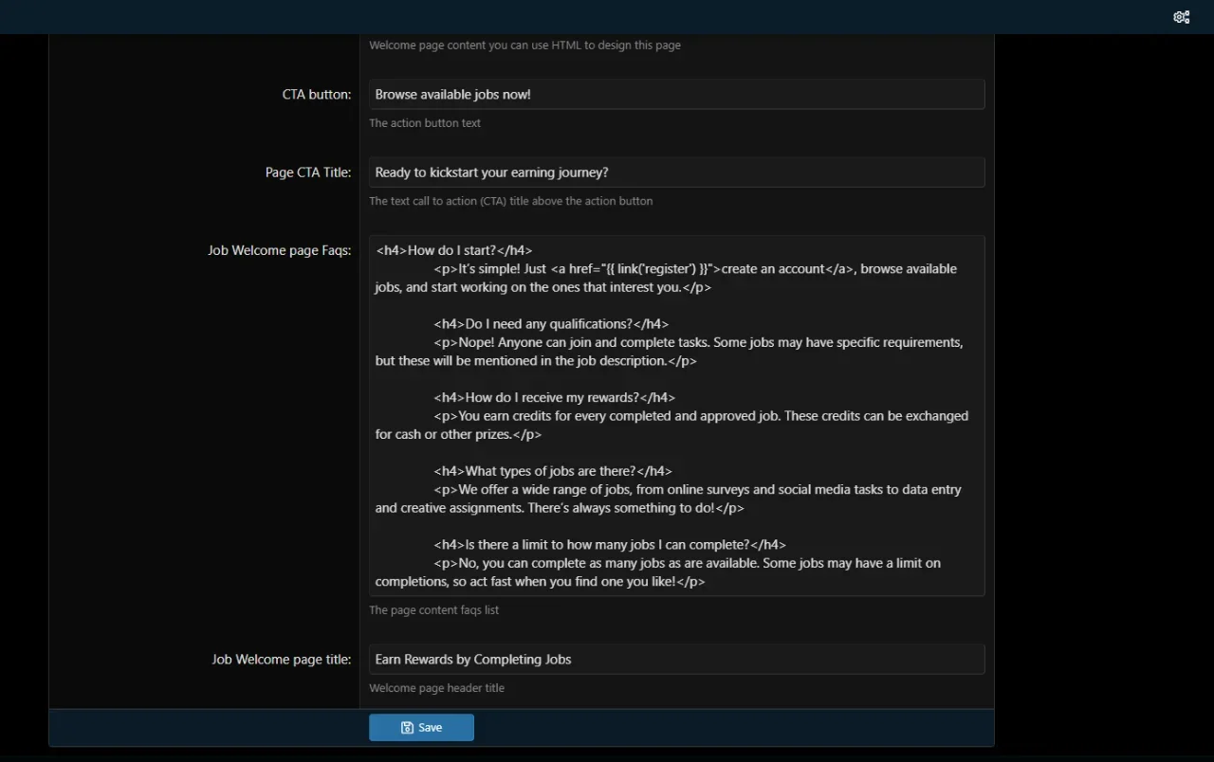This screenshot has width=1214, height=762.
Task: Click the 'CTA button:' field label
Action: coord(316,95)
